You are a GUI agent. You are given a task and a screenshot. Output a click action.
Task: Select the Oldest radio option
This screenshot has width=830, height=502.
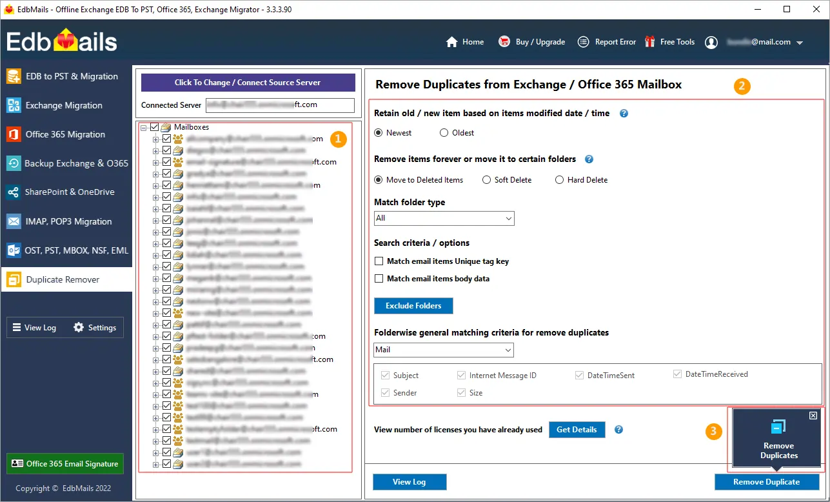click(x=444, y=133)
